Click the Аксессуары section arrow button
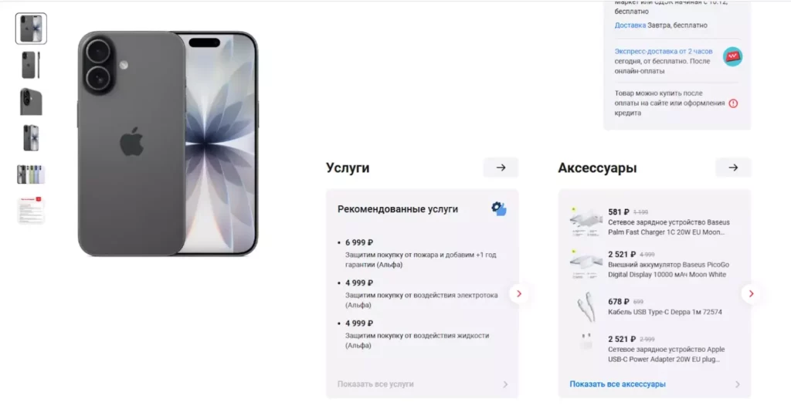 point(733,167)
